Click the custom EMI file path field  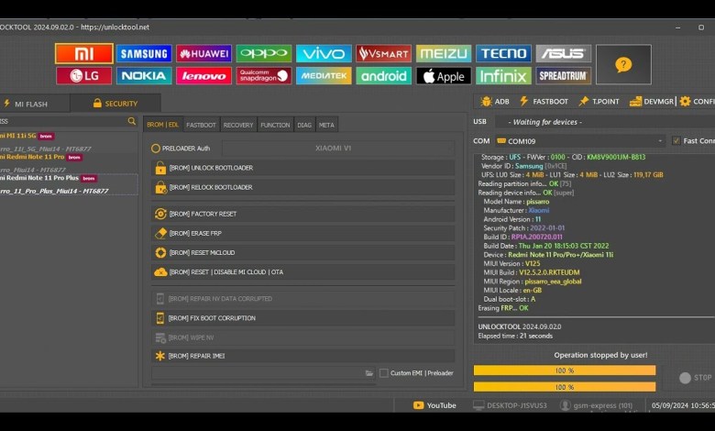click(x=258, y=373)
